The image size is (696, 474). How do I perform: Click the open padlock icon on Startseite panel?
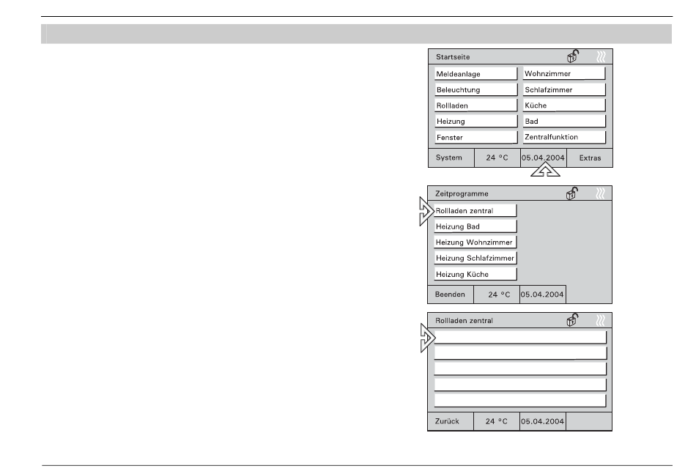pyautogui.click(x=573, y=56)
